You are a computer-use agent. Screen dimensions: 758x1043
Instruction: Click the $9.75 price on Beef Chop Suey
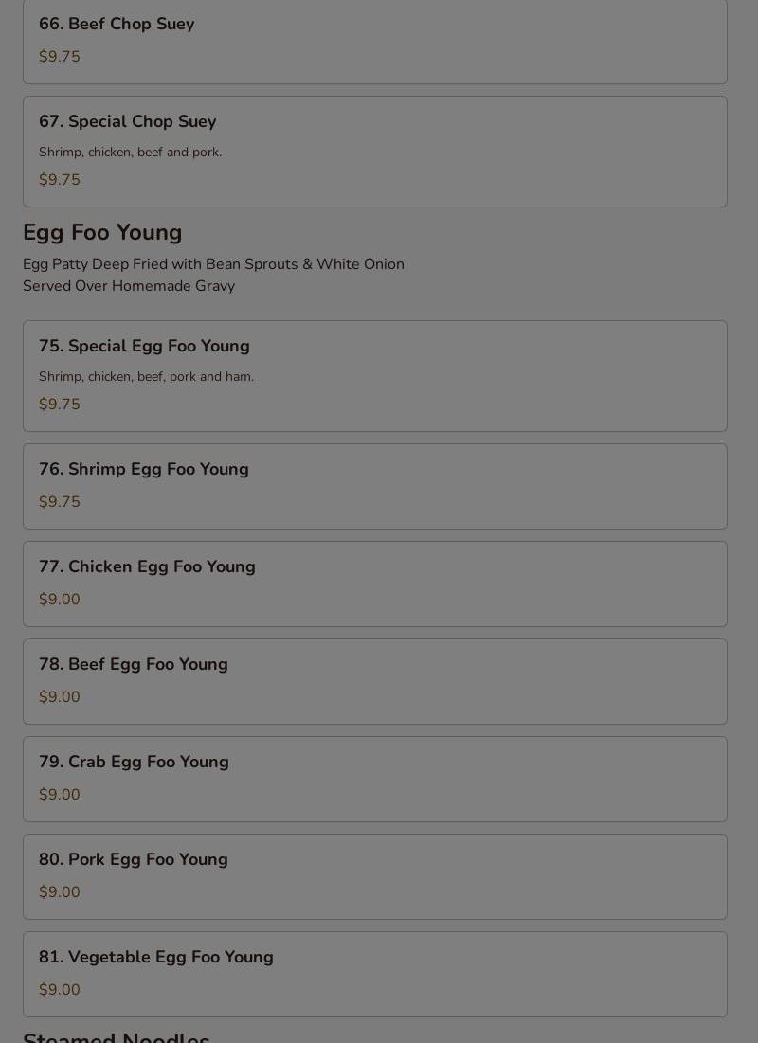tap(60, 57)
